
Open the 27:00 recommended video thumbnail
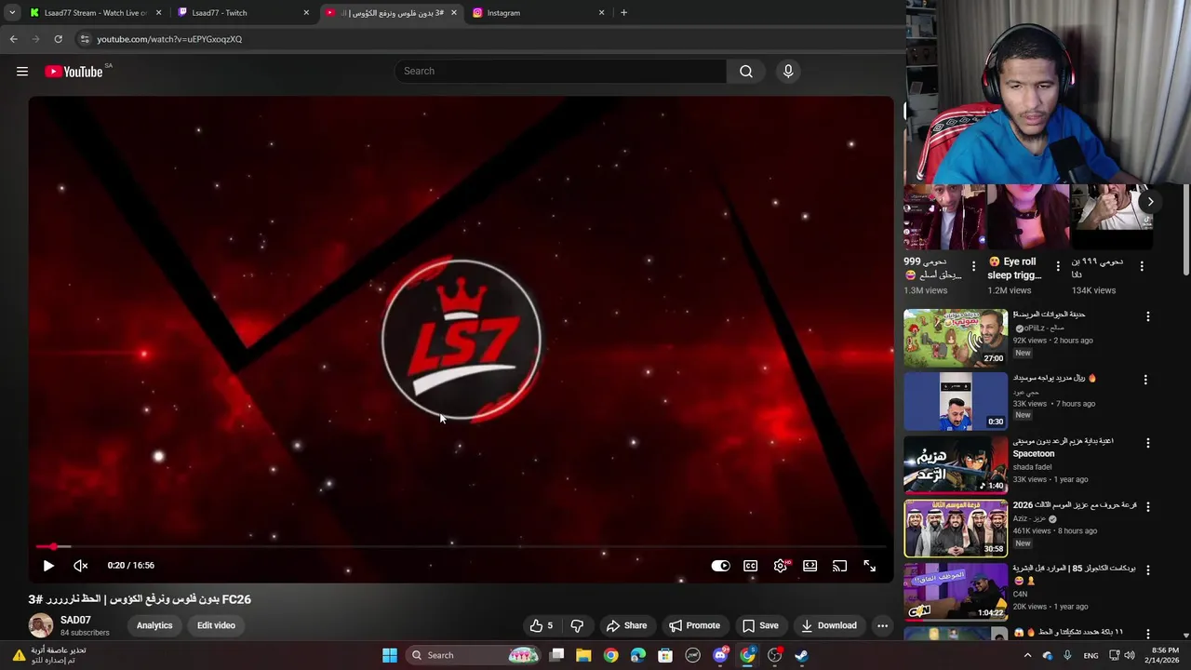[956, 338]
